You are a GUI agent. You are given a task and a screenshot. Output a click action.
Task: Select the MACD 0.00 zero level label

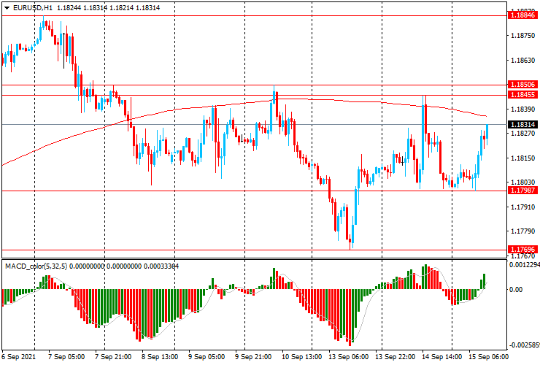[516, 290]
